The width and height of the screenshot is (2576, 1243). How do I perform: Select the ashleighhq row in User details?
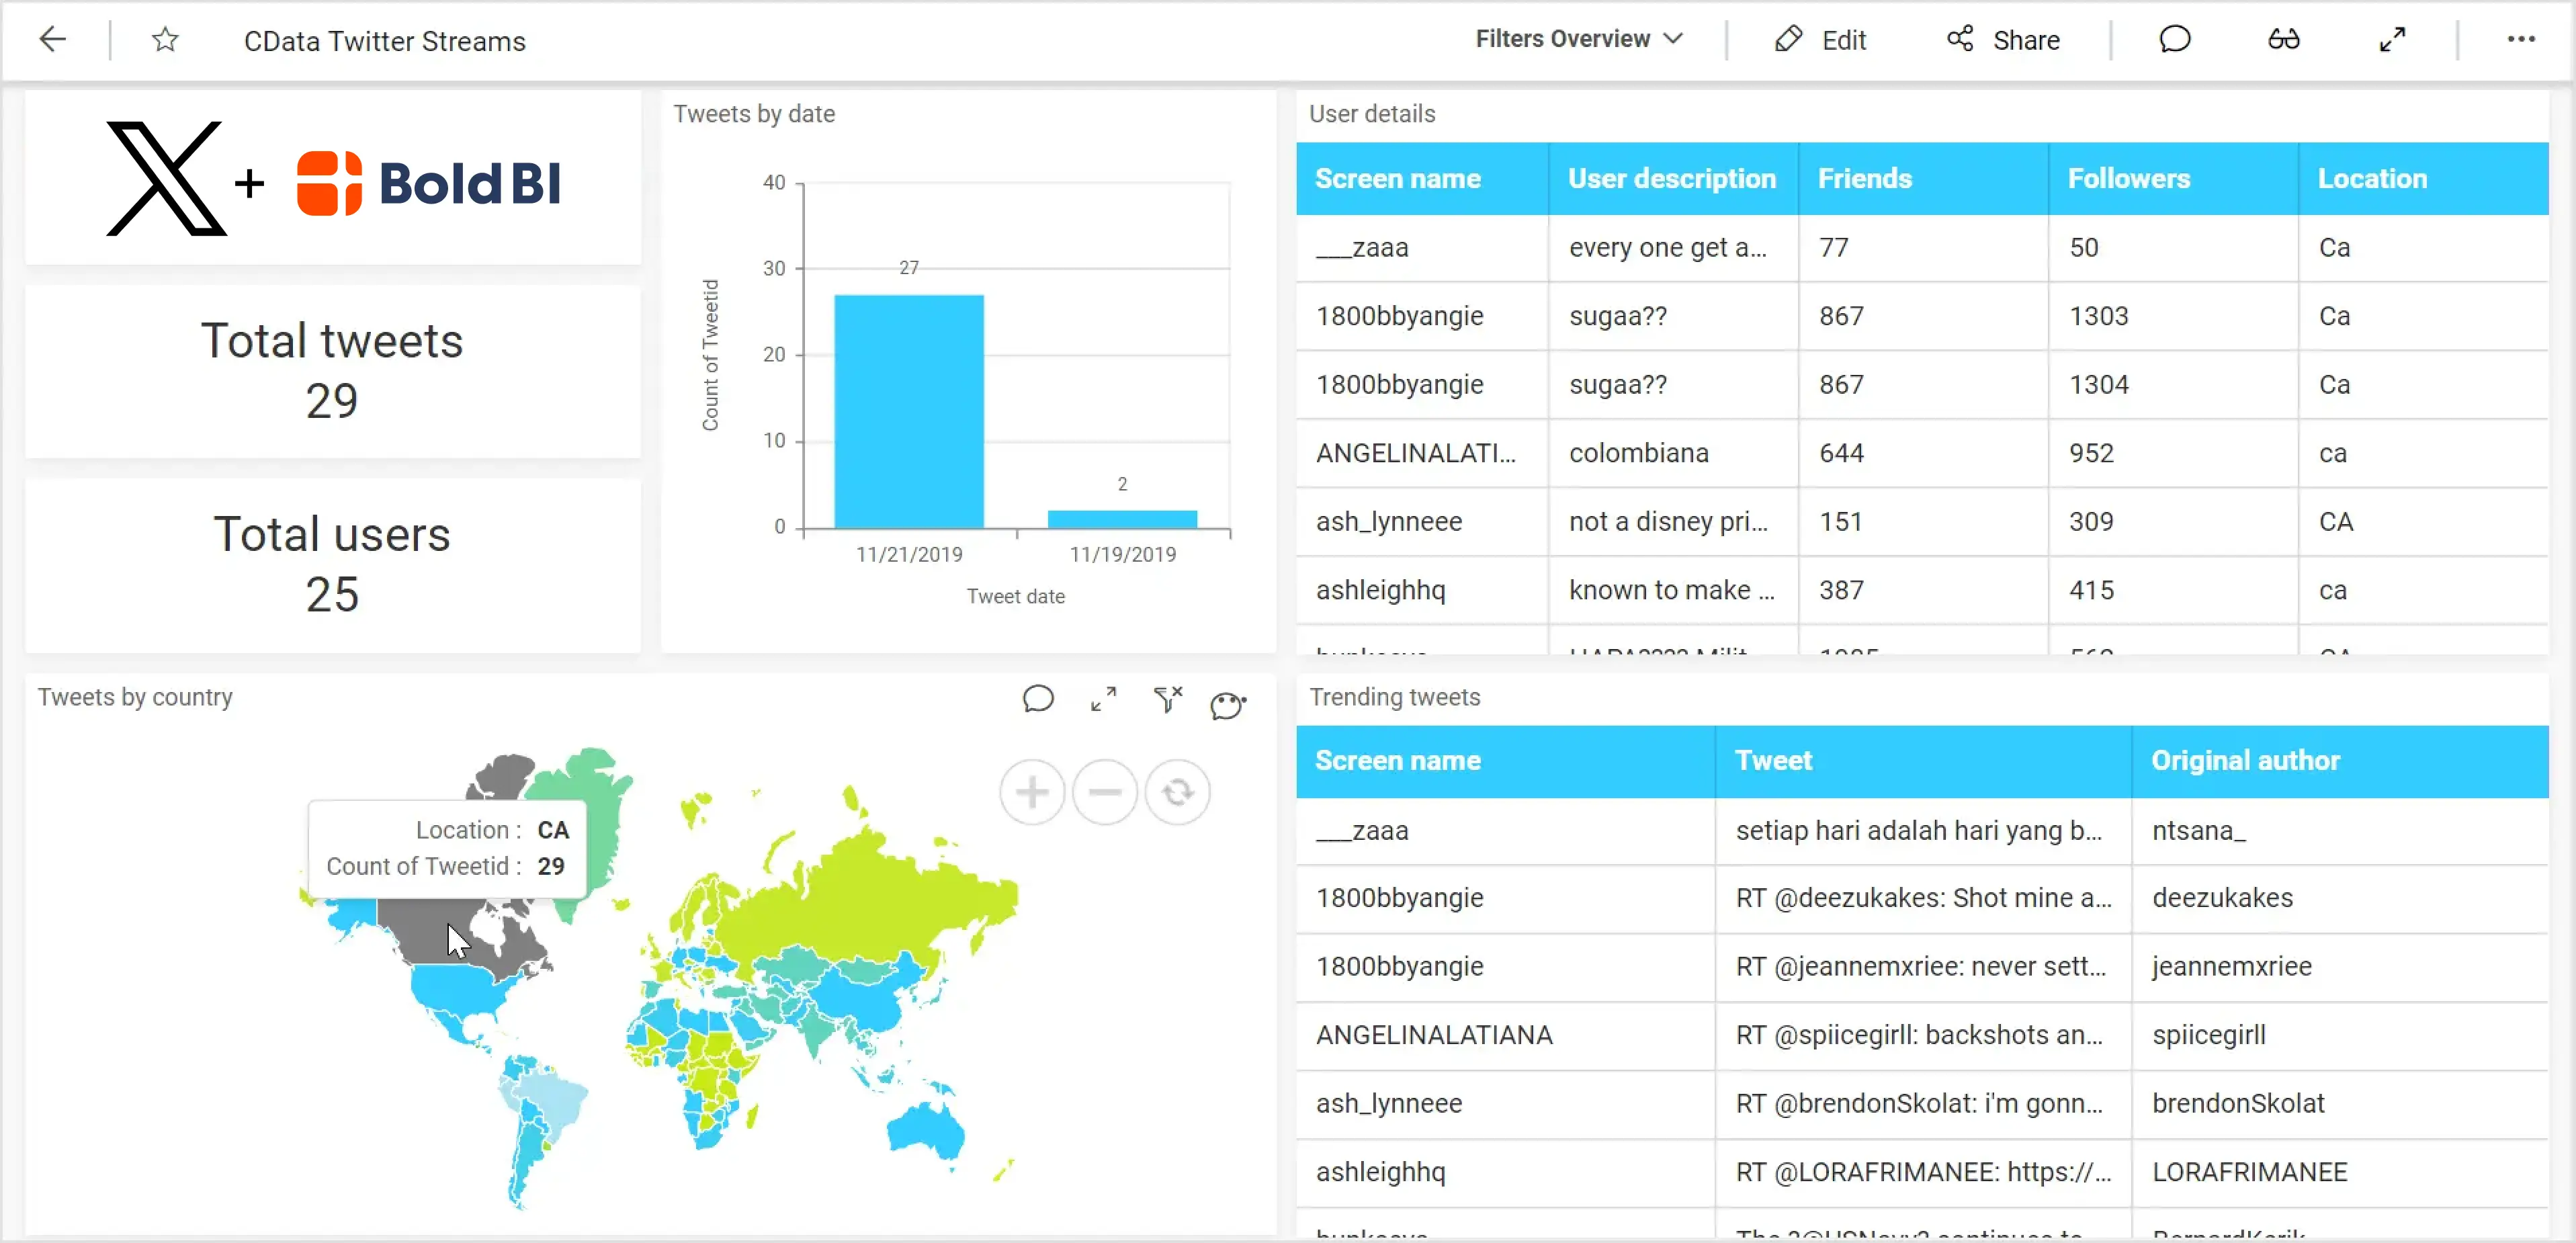click(1380, 590)
